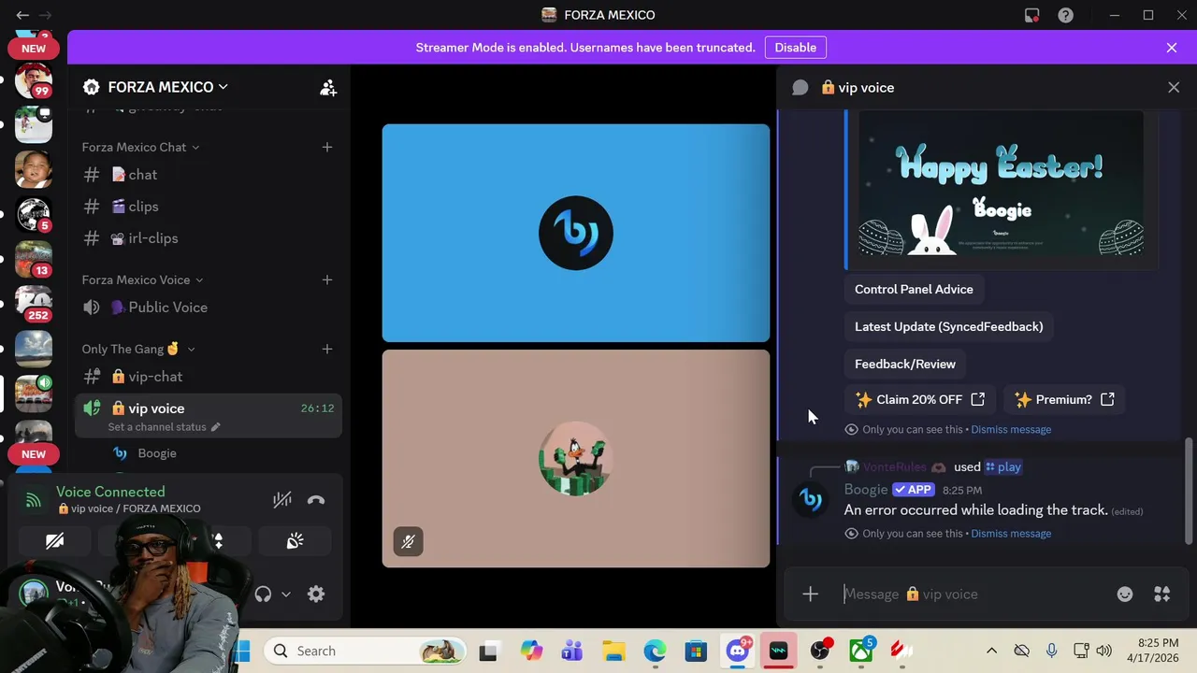This screenshot has height=673, width=1197.
Task: Open the chat text channel
Action: 209,175
